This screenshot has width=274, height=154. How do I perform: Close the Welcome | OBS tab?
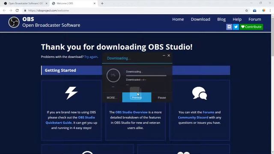point(95,3)
